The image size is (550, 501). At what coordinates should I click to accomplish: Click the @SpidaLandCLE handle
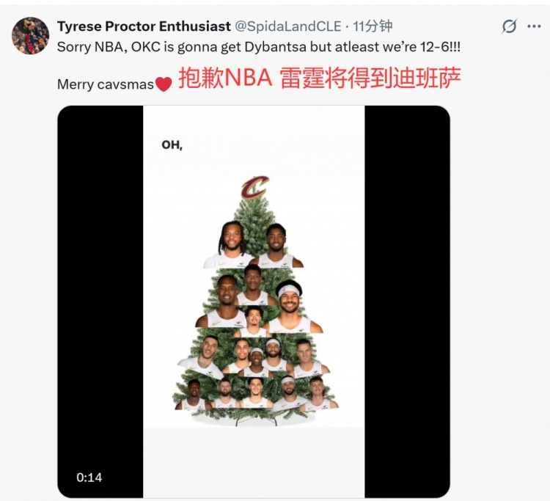(287, 26)
